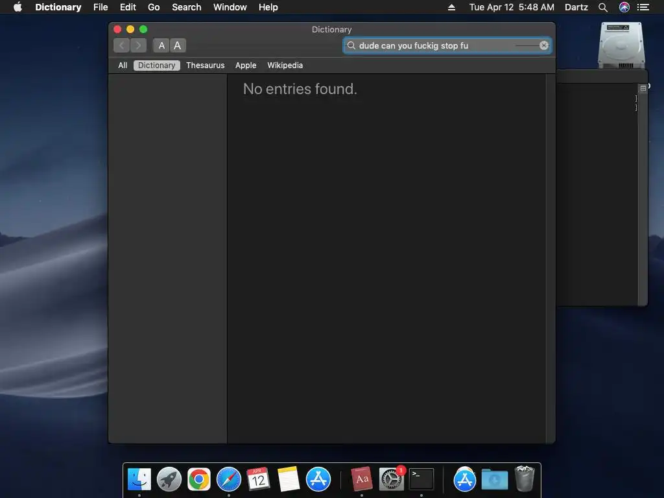
Task: Open the Go menu
Action: tap(154, 7)
